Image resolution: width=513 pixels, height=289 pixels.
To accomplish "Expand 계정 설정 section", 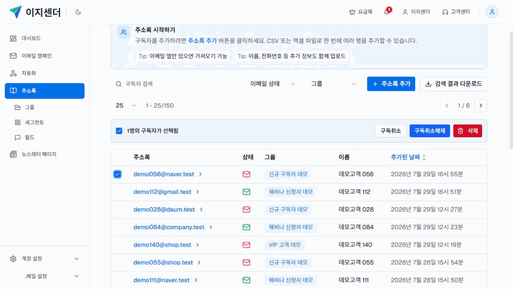I will pos(45,259).
